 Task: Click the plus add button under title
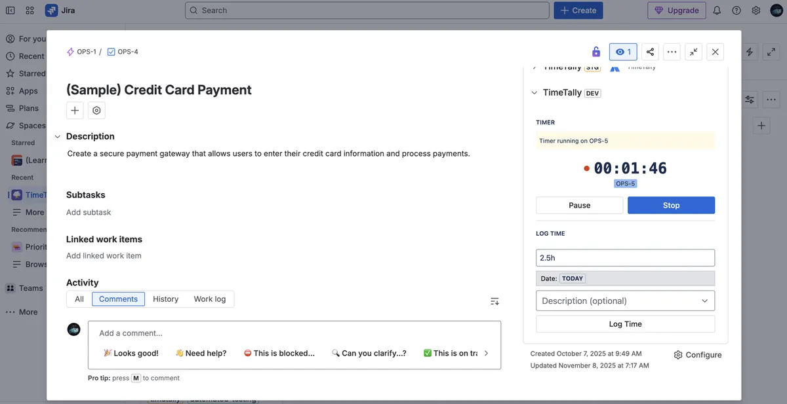(x=75, y=111)
